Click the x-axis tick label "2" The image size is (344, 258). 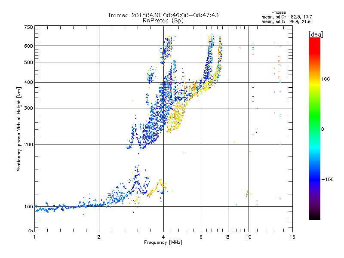[x=99, y=237]
